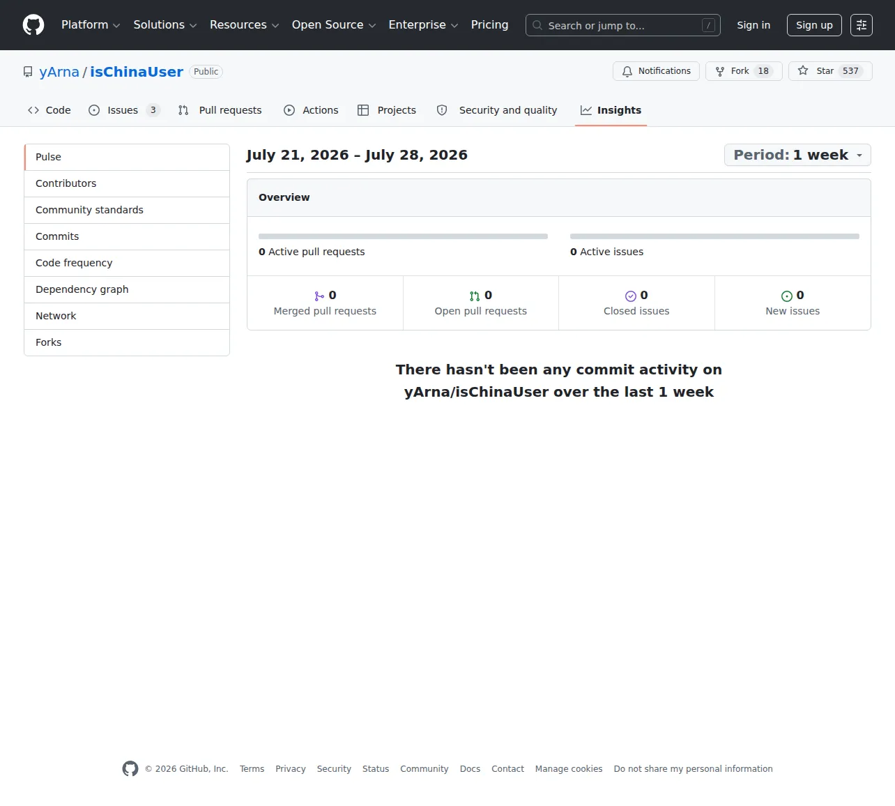Image resolution: width=895 pixels, height=806 pixels.
Task: Click the Fork 18 button
Action: click(744, 71)
